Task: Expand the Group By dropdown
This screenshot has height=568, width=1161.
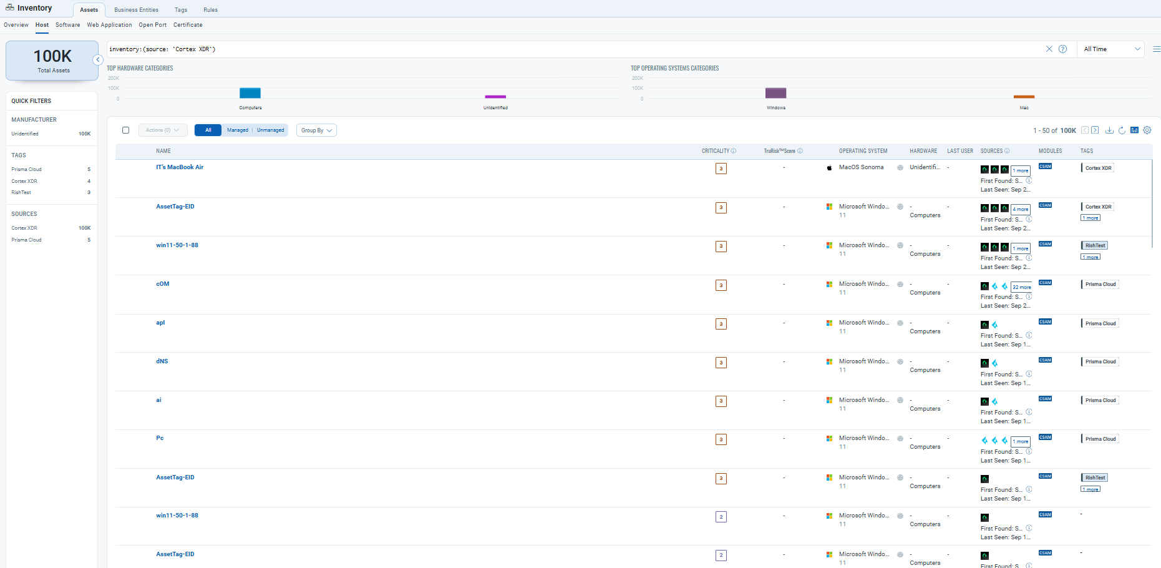Action: tap(316, 130)
